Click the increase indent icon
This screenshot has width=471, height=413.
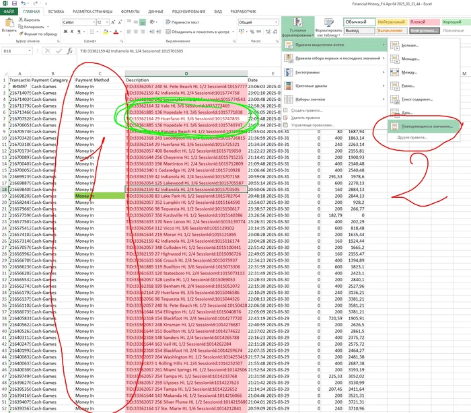pos(159,32)
